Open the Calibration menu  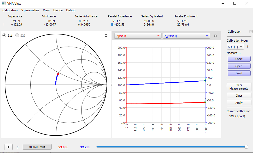click(10, 10)
